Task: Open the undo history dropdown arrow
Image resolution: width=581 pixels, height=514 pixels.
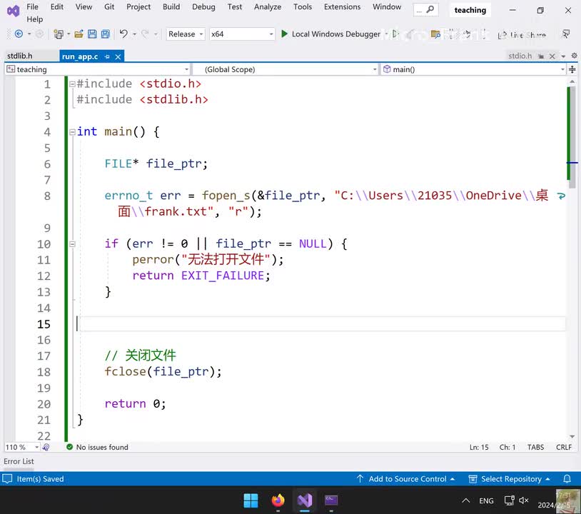Action: pos(134,34)
